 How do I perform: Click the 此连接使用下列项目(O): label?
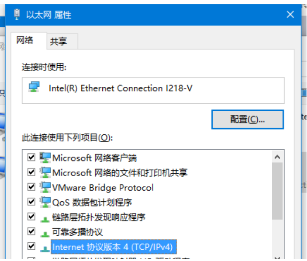[x=67, y=138]
